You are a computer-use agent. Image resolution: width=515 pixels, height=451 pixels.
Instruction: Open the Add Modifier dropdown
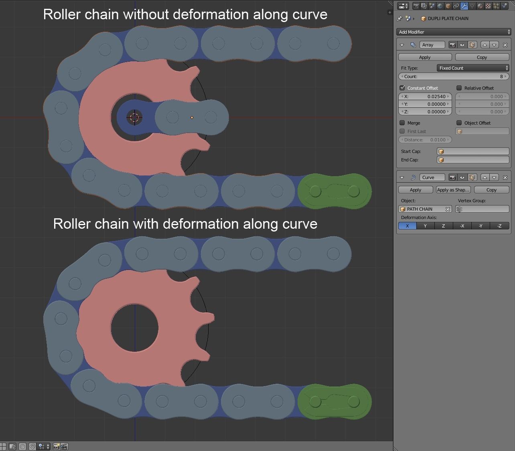point(454,32)
